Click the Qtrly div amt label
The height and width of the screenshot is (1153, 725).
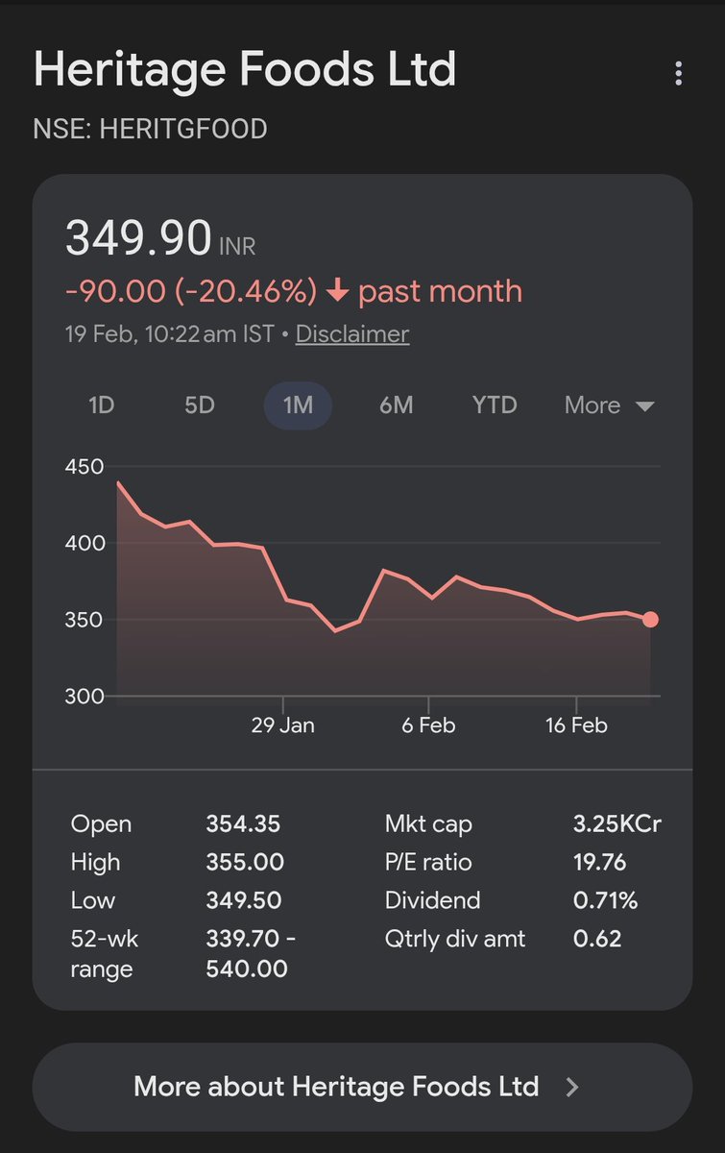[x=455, y=938]
